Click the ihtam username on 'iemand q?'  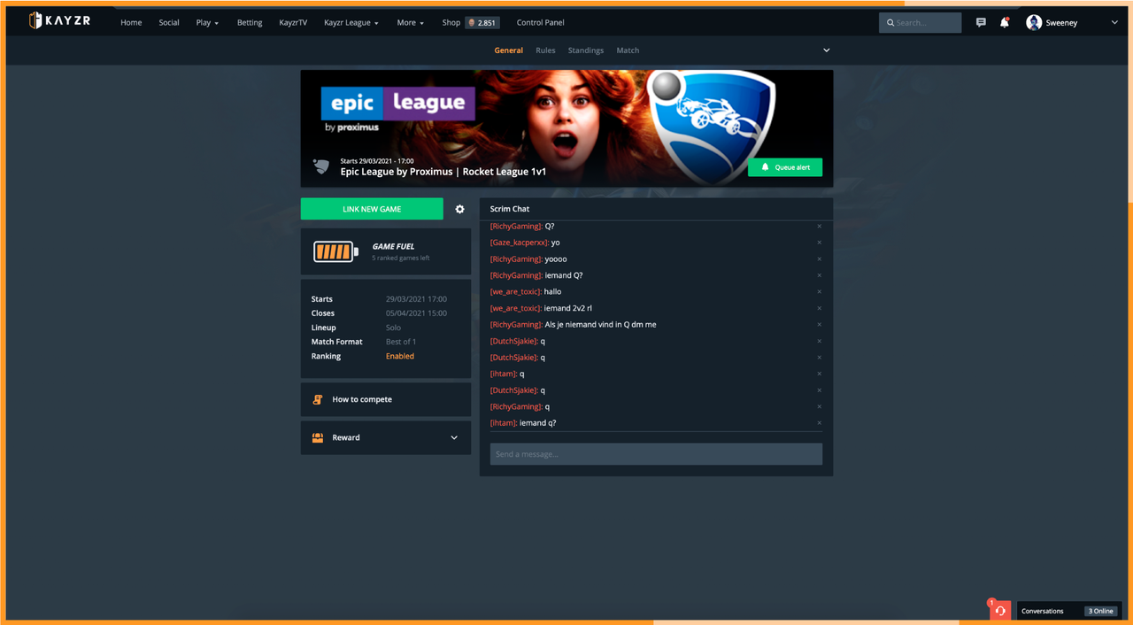point(504,423)
